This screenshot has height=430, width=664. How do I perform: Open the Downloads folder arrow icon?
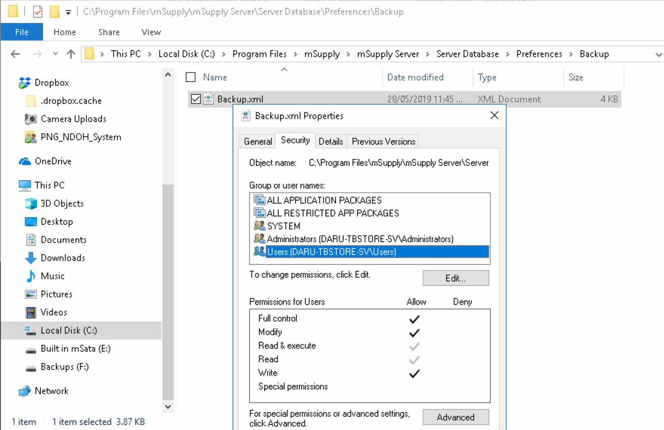[x=31, y=258]
